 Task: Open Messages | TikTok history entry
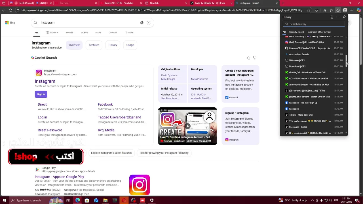(x=314, y=127)
